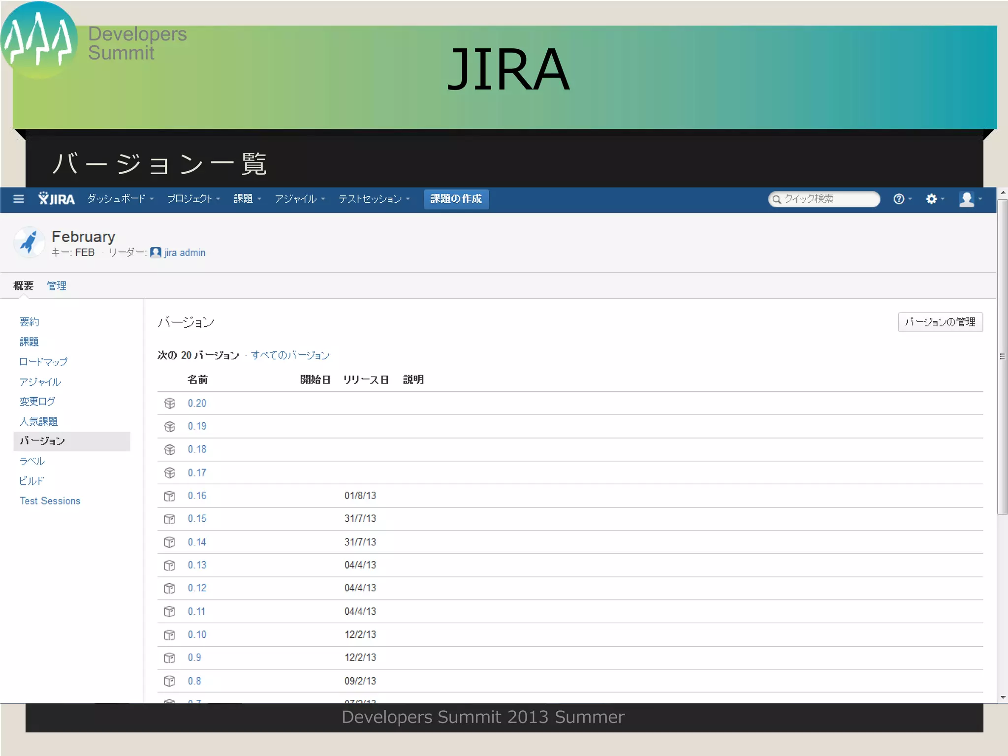Select バージョン in the sidebar

click(x=72, y=441)
